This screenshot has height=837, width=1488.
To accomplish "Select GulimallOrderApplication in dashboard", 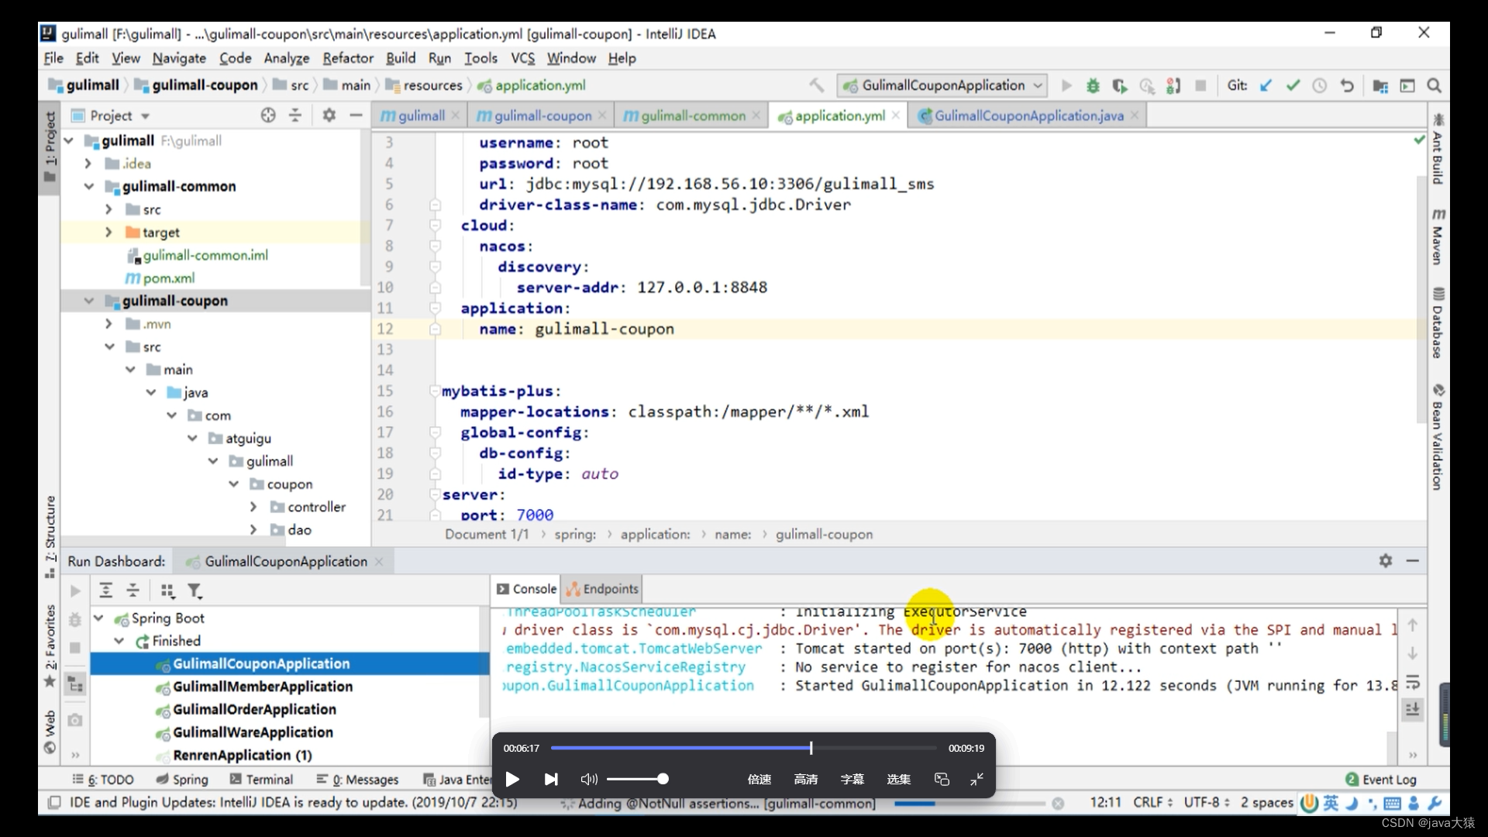I will 254,709.
